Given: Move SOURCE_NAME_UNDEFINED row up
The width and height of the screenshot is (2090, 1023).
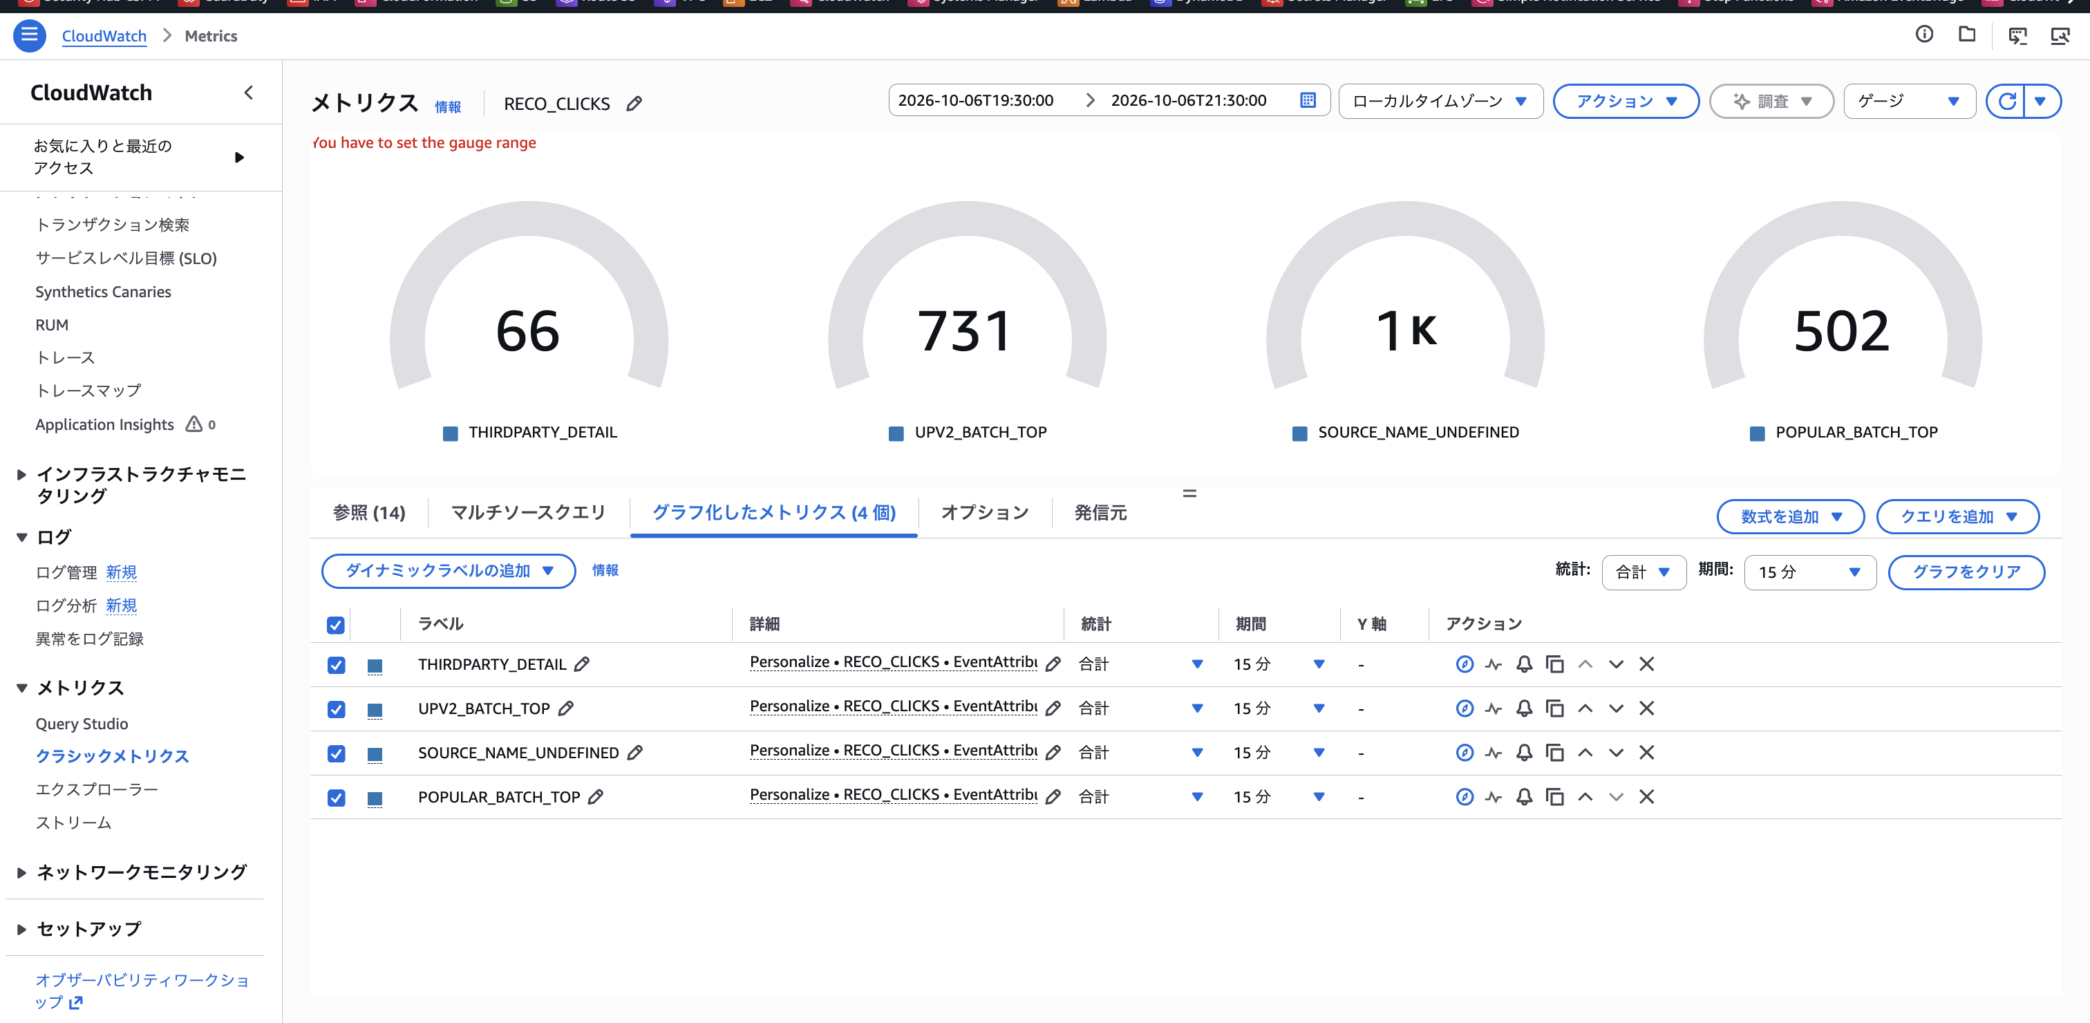Looking at the screenshot, I should coord(1585,753).
